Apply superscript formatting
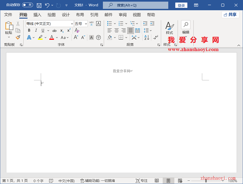Image resolution: width=243 pixels, height=184 pixels. pyautogui.click(x=69, y=30)
